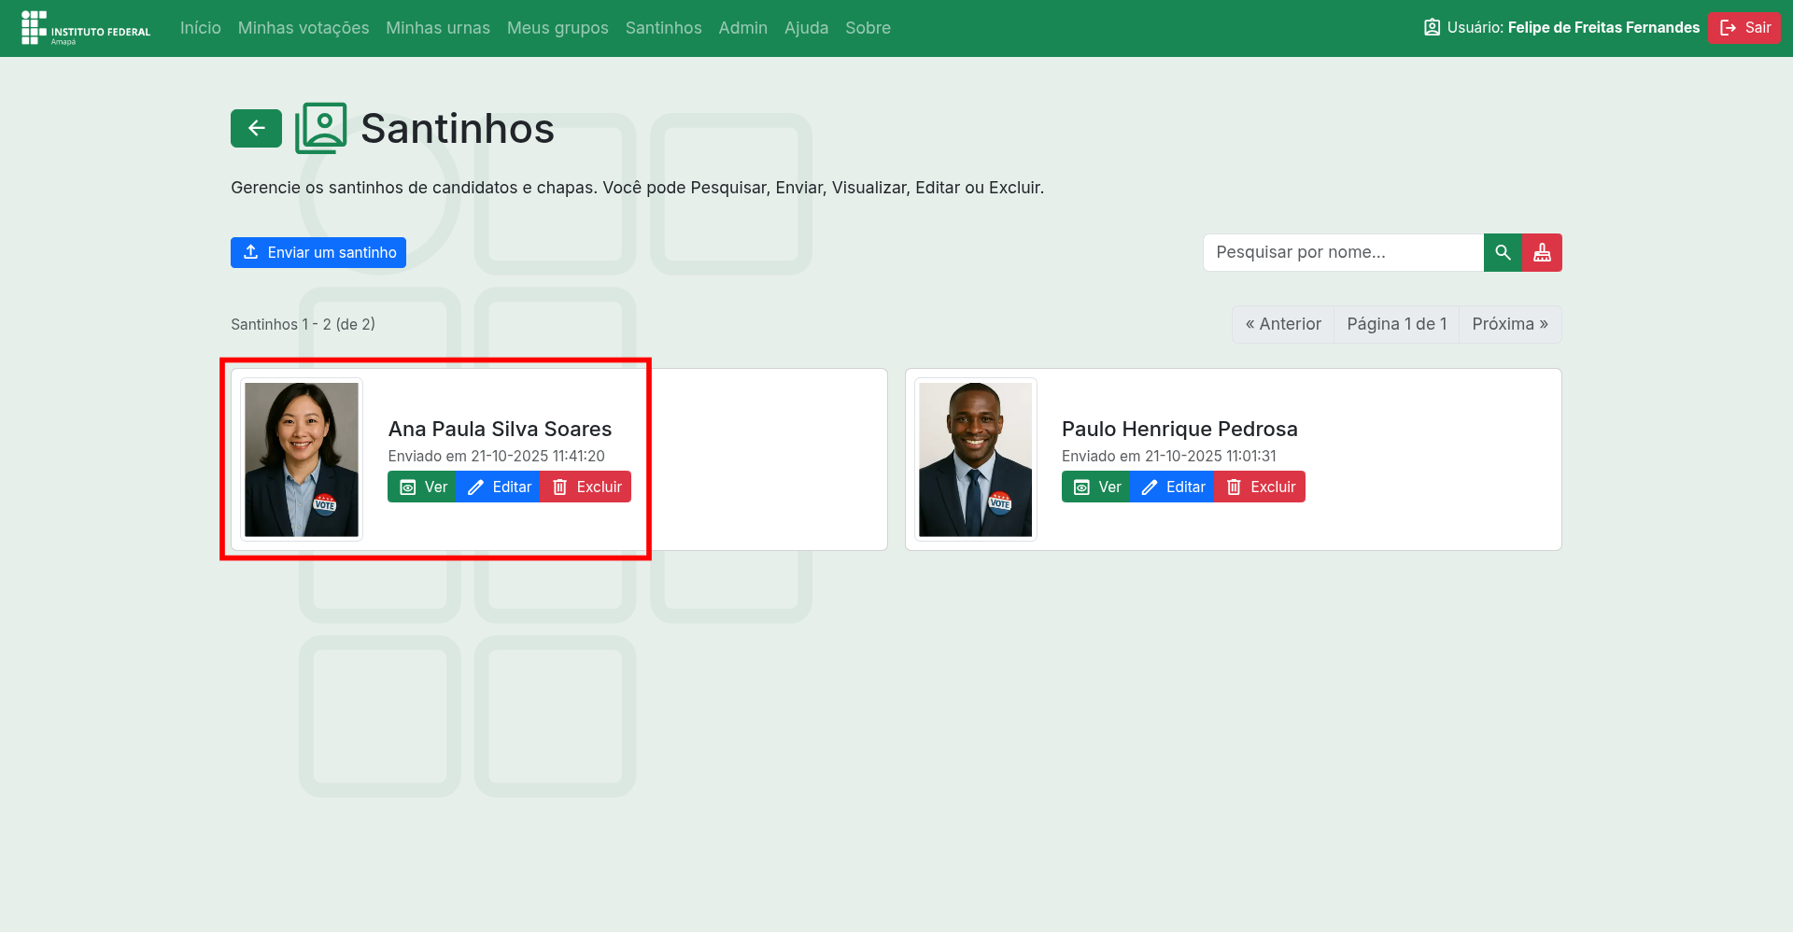Open the Minhas votações menu item
Screen dimensions: 1793x932
coord(304,28)
